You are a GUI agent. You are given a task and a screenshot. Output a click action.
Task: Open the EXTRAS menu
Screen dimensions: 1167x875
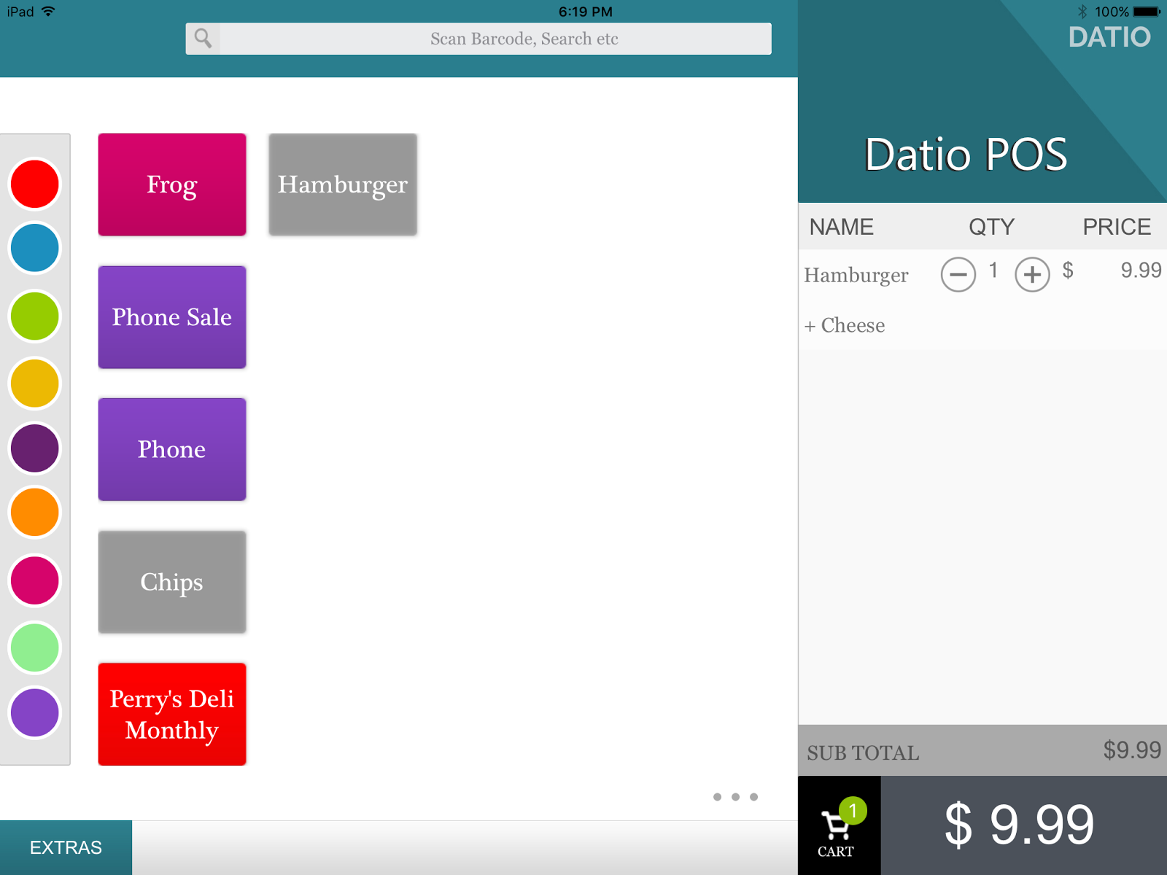click(64, 847)
